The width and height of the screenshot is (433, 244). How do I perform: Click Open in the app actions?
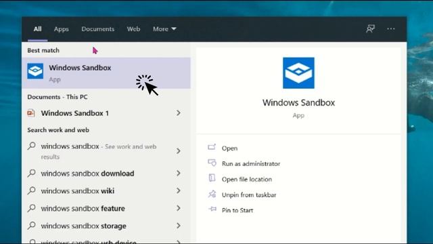coord(229,148)
